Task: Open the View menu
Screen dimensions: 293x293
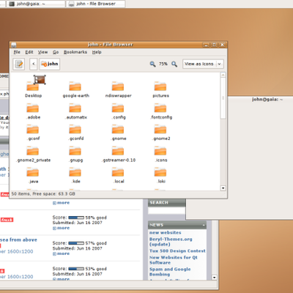Action: coord(42,52)
